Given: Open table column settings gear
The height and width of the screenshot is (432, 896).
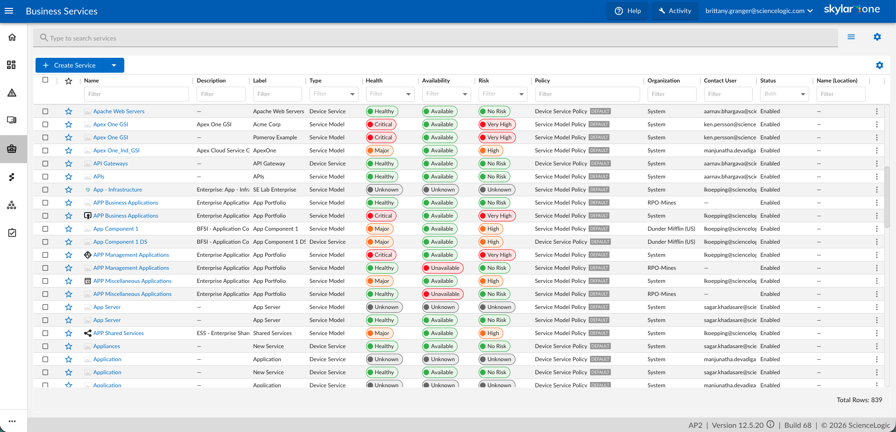Looking at the screenshot, I should 880,65.
